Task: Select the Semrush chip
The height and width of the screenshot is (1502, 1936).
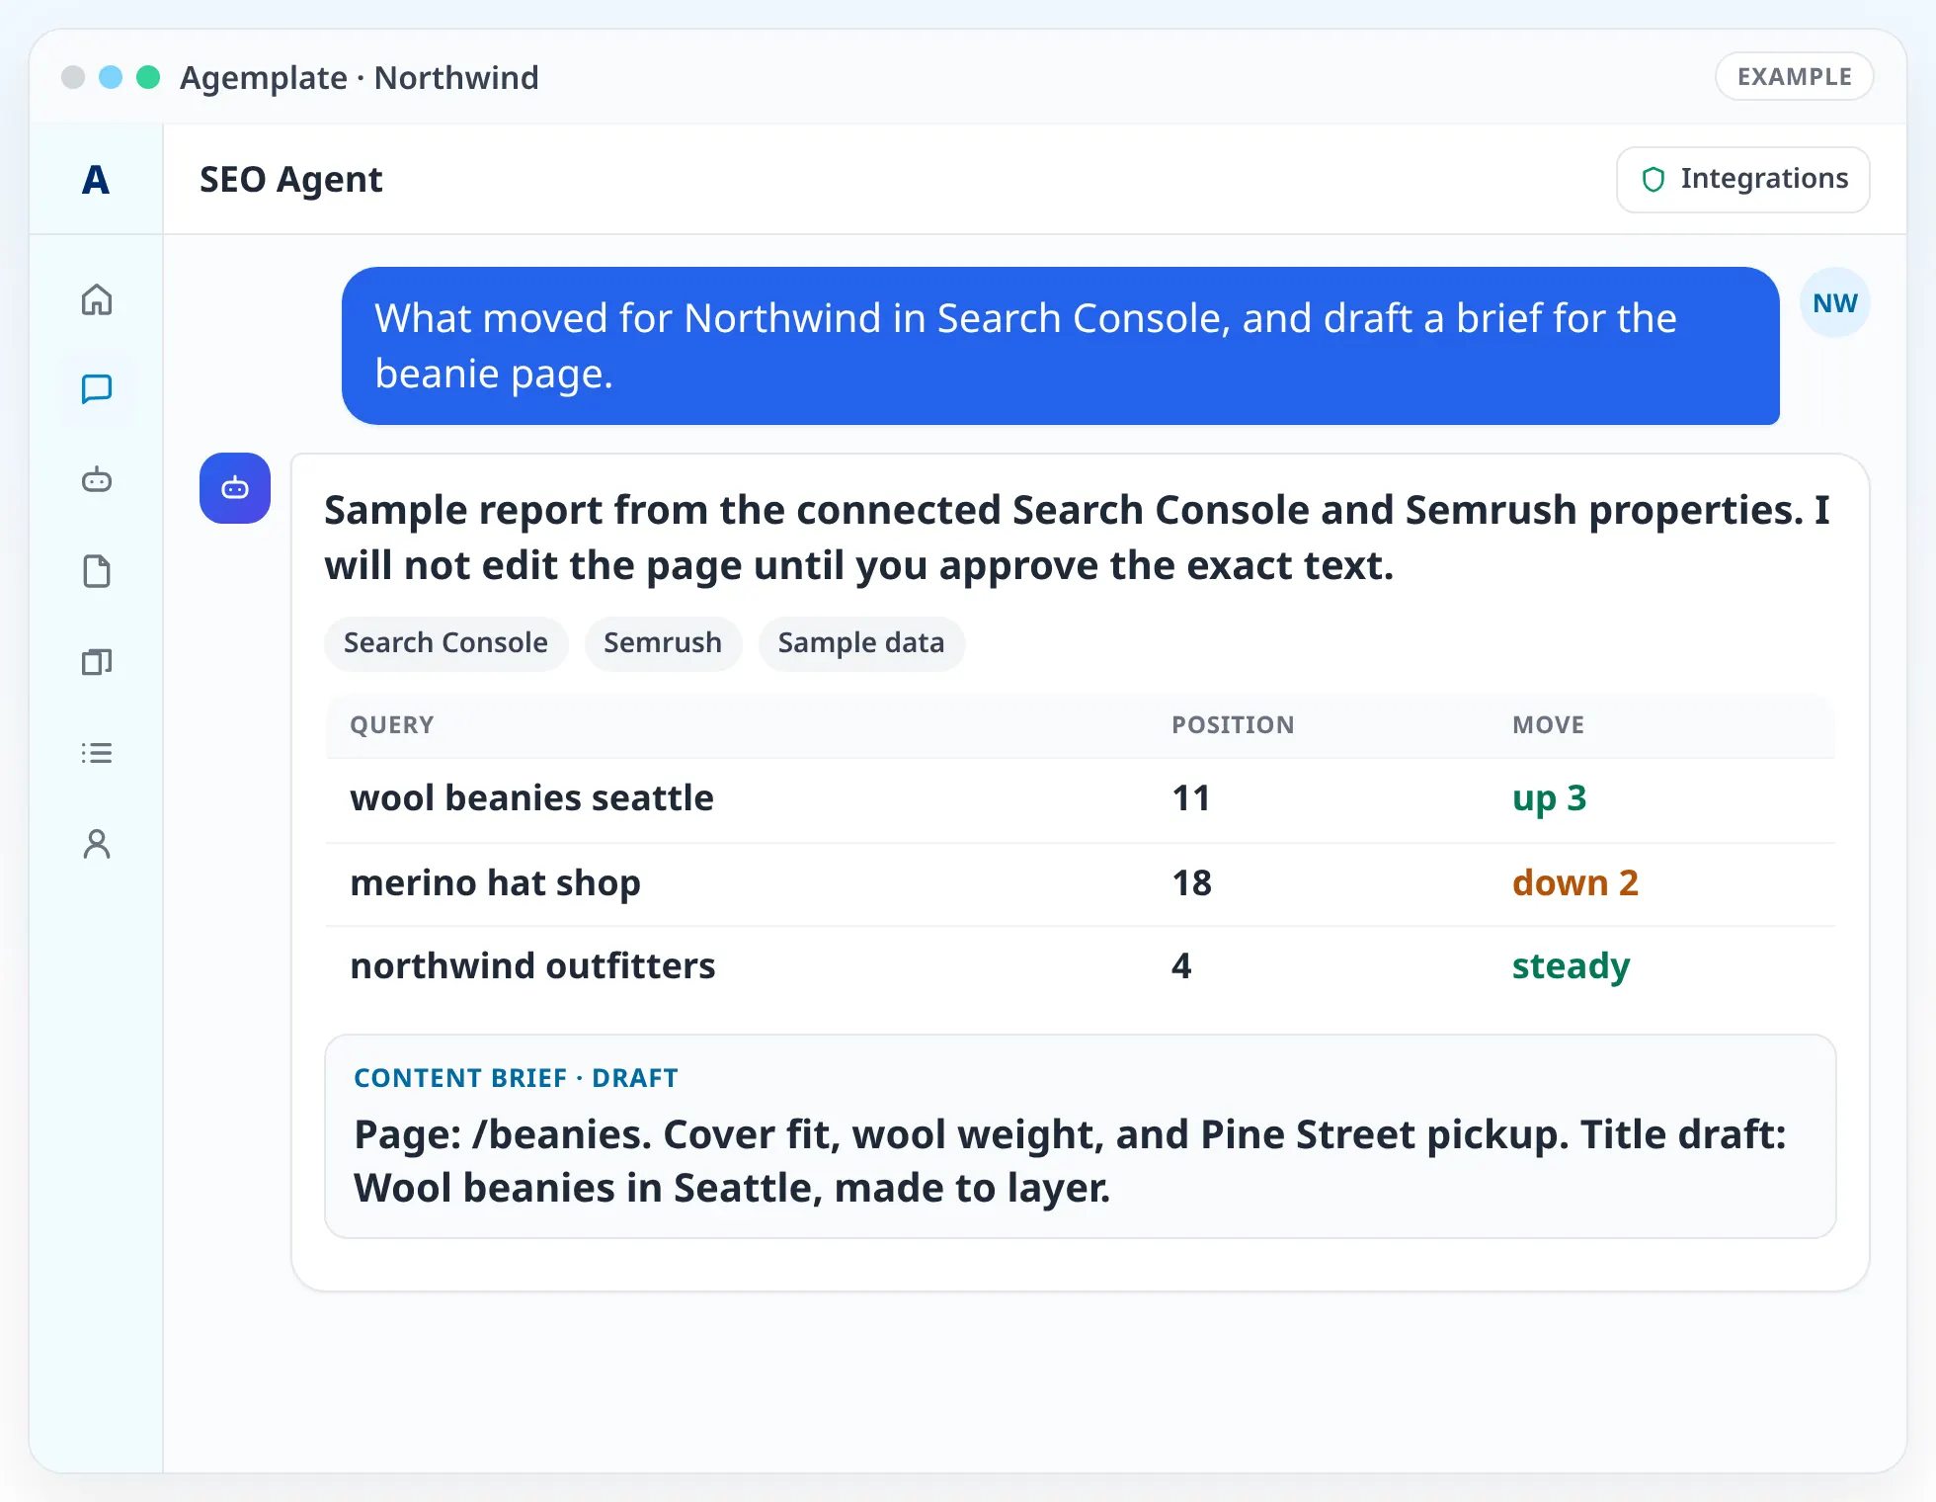Action: pos(663,643)
